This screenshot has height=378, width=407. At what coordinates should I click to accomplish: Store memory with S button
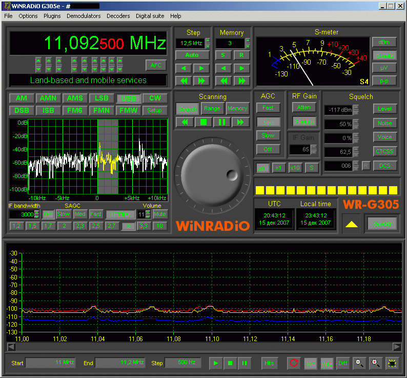tap(223, 55)
